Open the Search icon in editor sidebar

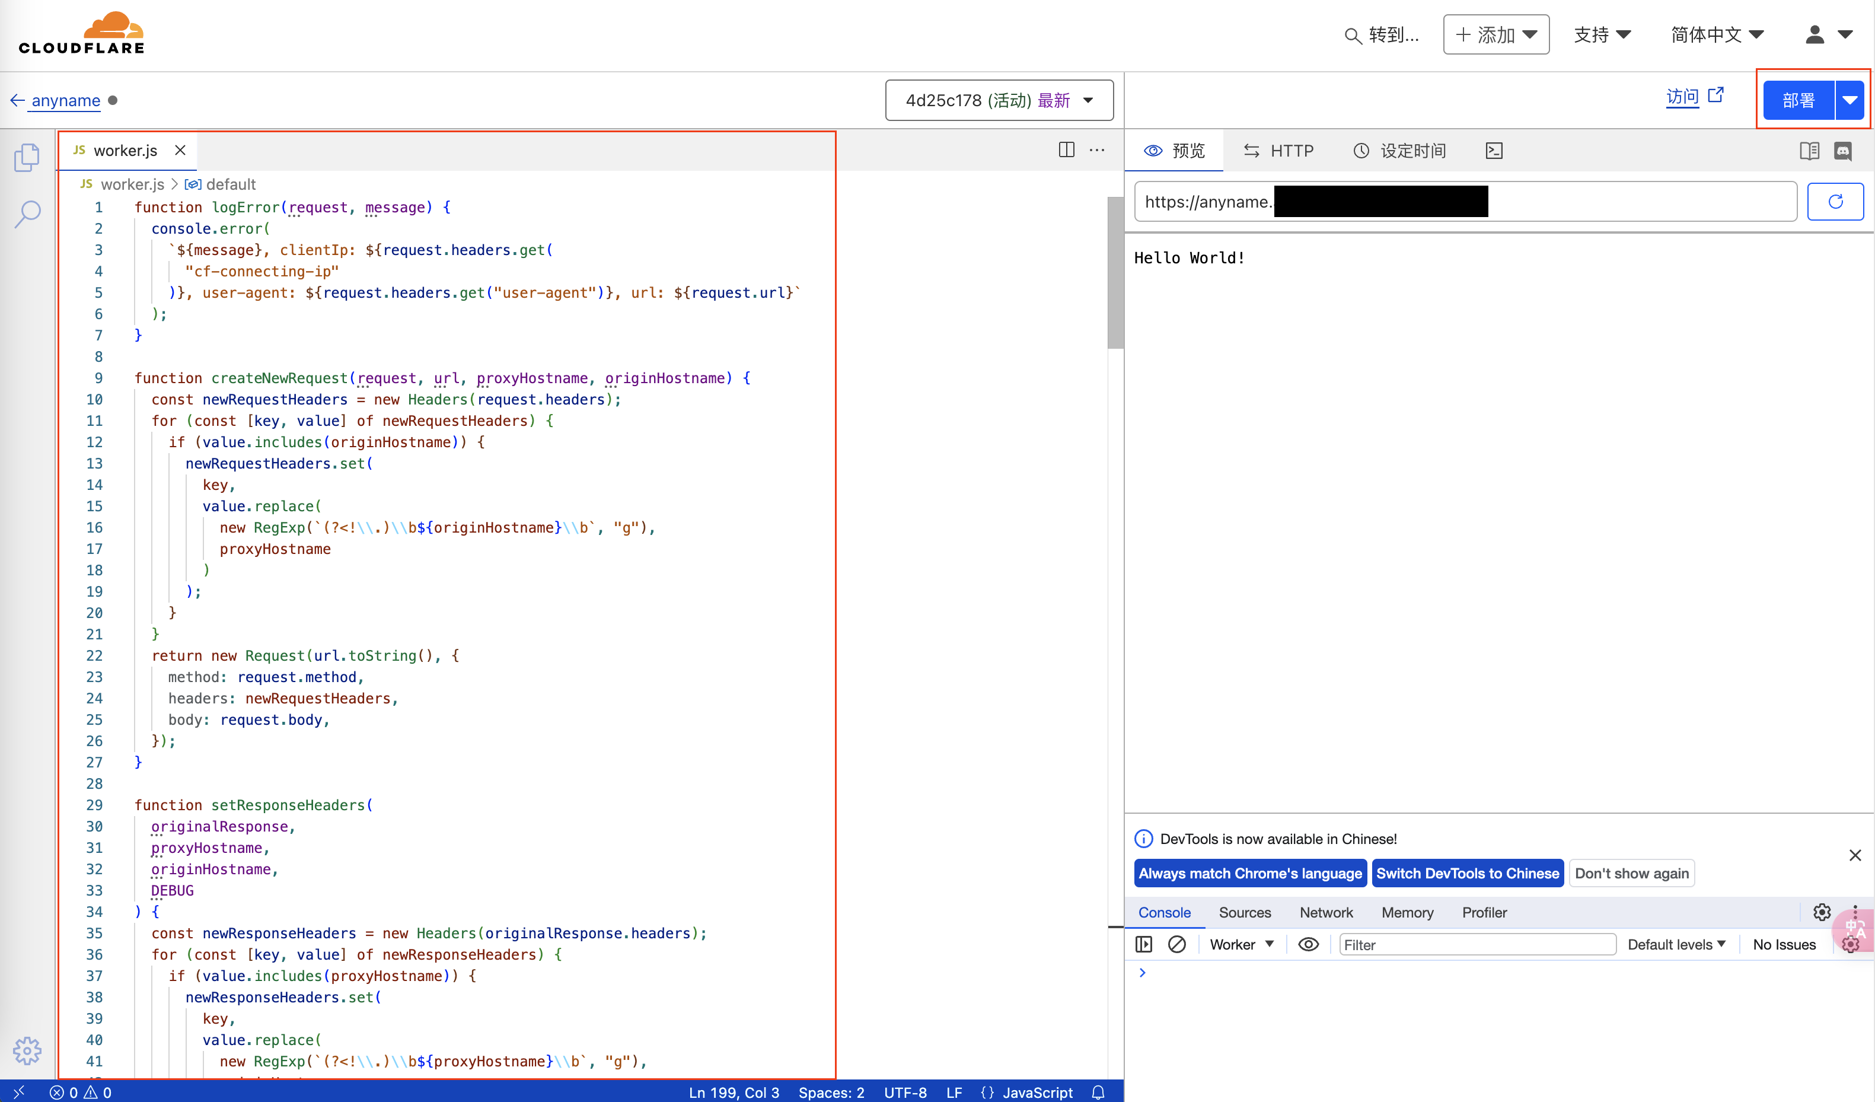(27, 214)
